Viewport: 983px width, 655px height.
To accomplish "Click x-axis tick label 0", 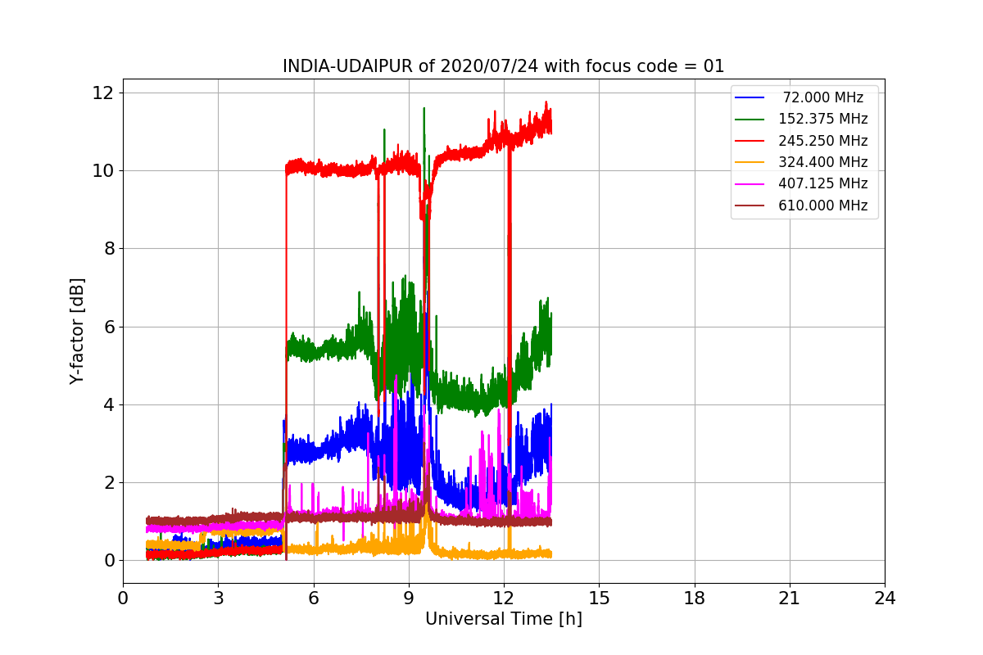I will pyautogui.click(x=123, y=599).
